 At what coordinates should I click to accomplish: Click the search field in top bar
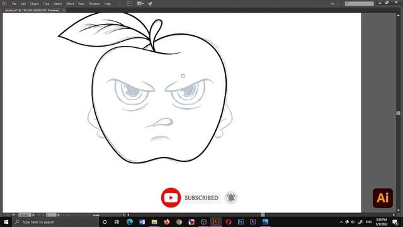pos(359,4)
